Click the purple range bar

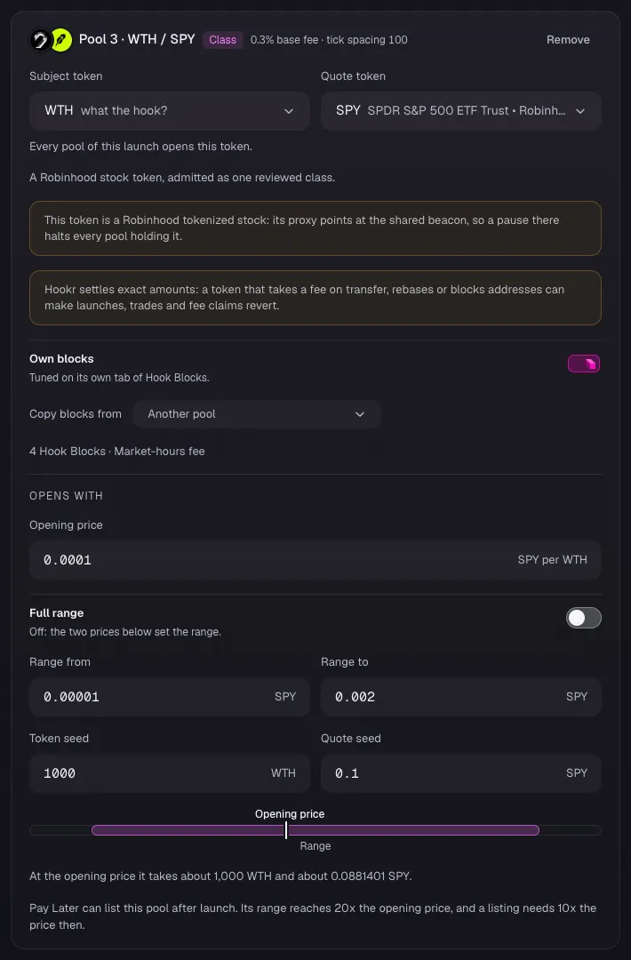(x=315, y=830)
